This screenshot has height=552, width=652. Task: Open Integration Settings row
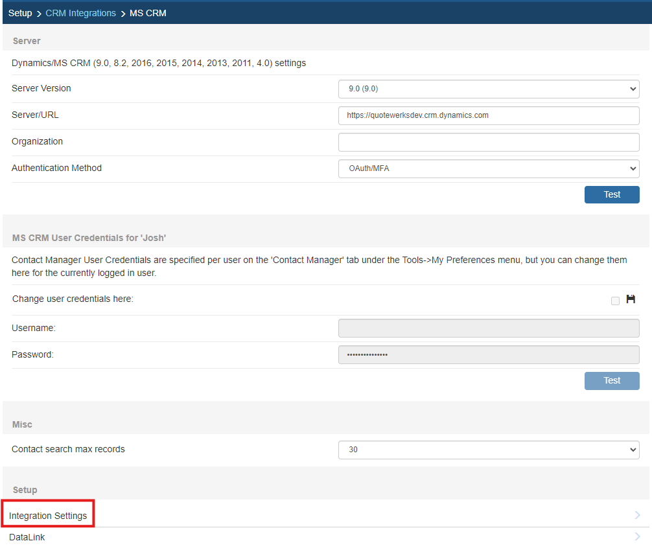coord(326,516)
